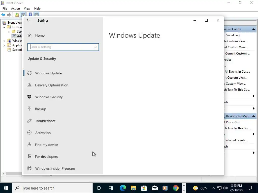Launch Microsoft Edge from taskbar
The width and height of the screenshot is (258, 193).
[123, 188]
